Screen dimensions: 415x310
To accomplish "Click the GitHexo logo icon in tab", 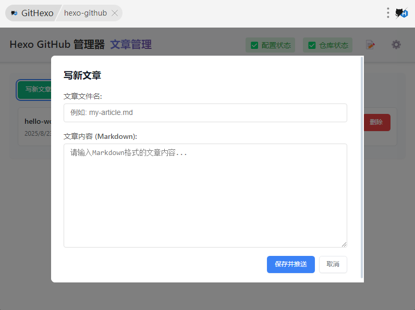I will 14,13.
